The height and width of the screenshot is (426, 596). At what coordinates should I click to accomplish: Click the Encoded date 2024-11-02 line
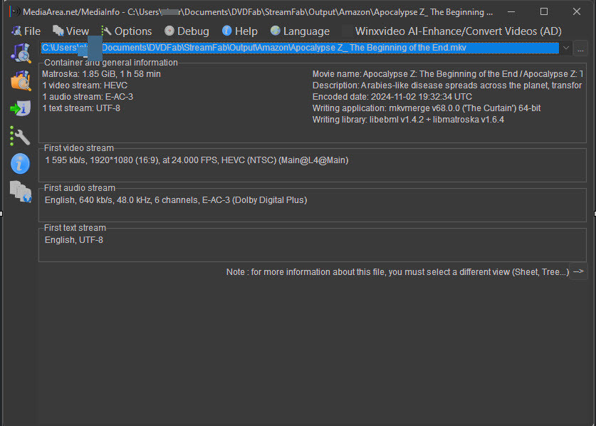click(x=392, y=97)
